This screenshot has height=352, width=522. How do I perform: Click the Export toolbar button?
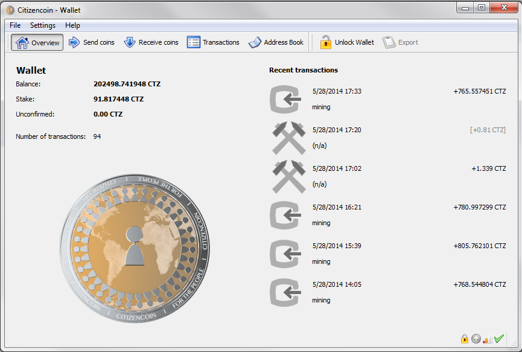[400, 42]
